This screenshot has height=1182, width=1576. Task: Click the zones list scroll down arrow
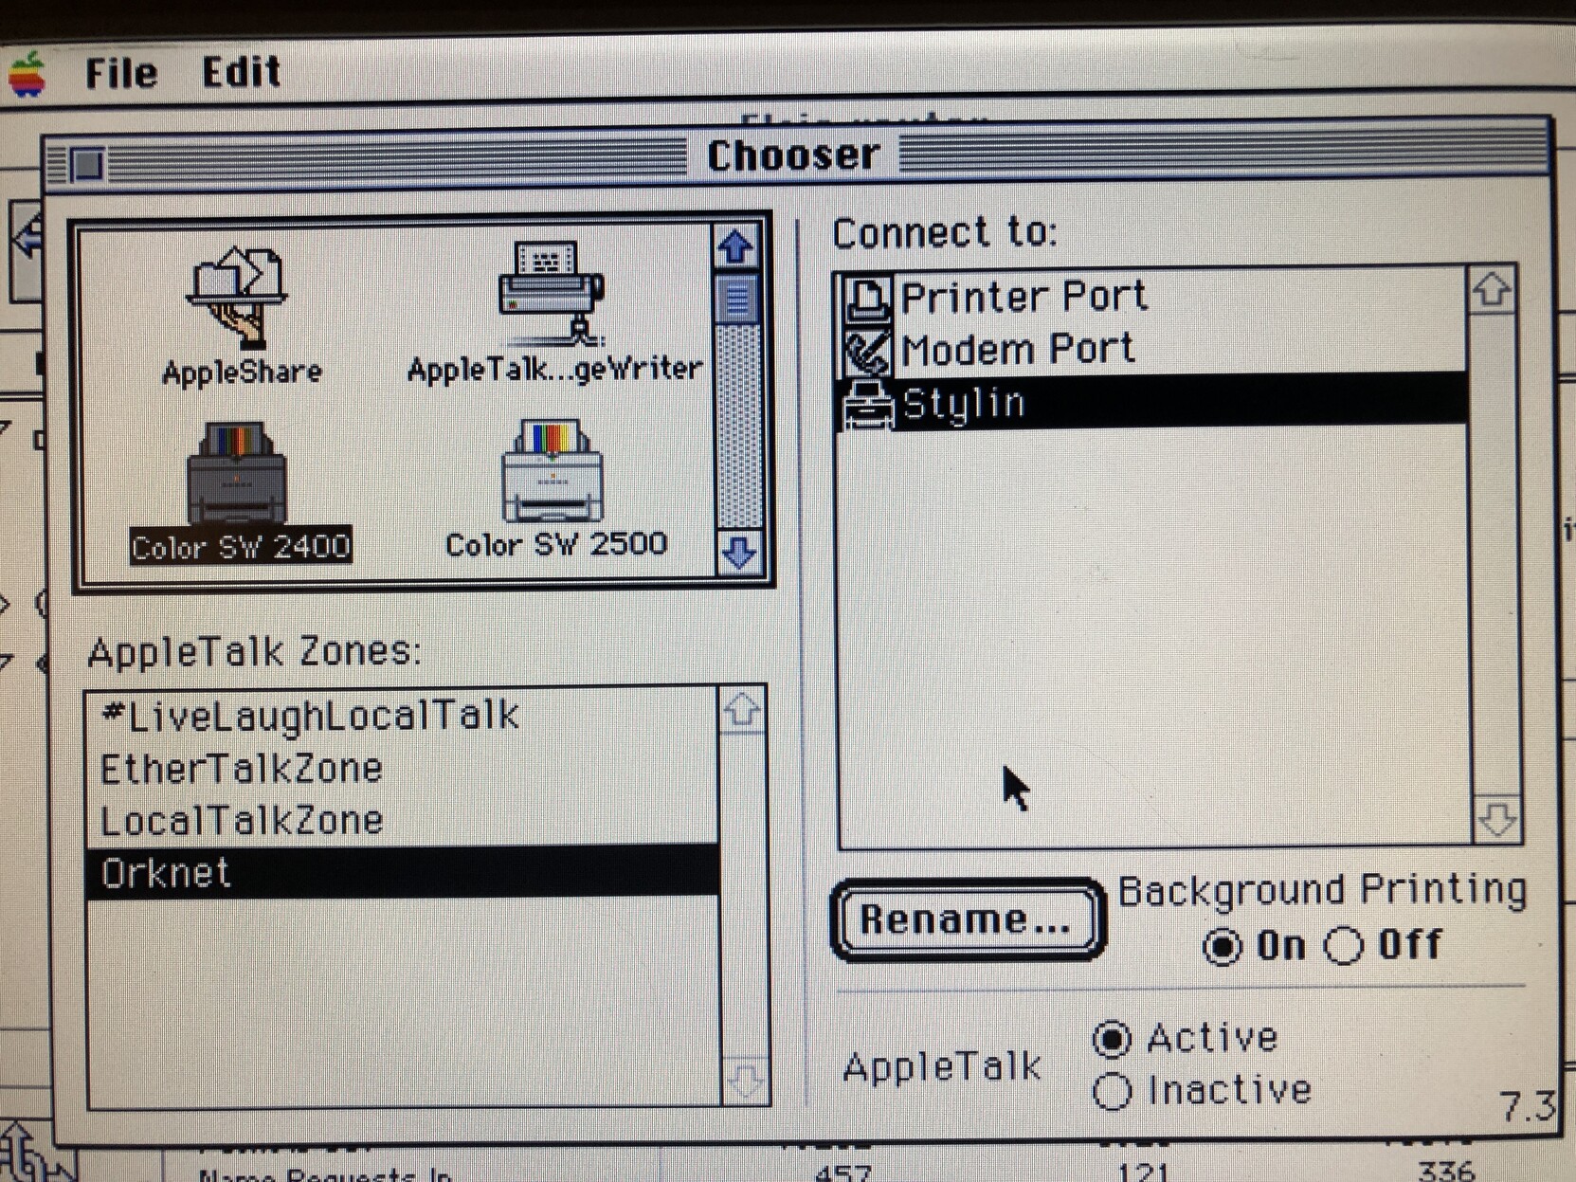pyautogui.click(x=745, y=1080)
